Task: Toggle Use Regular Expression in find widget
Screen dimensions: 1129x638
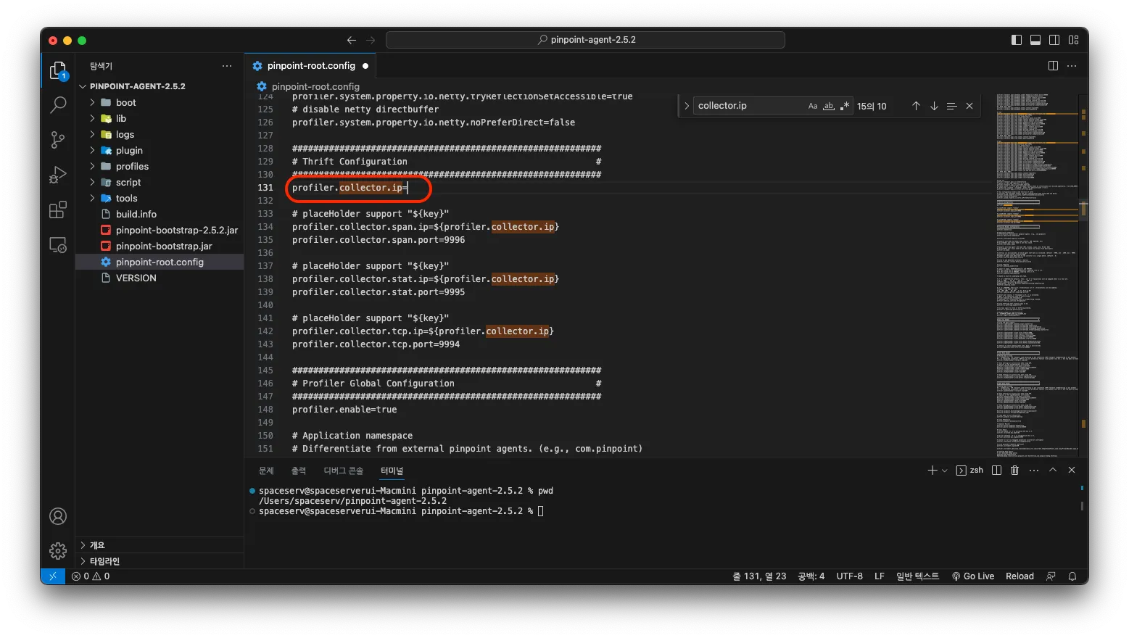Action: [x=845, y=106]
